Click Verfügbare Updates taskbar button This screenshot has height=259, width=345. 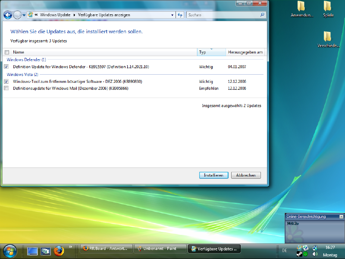pos(214,249)
